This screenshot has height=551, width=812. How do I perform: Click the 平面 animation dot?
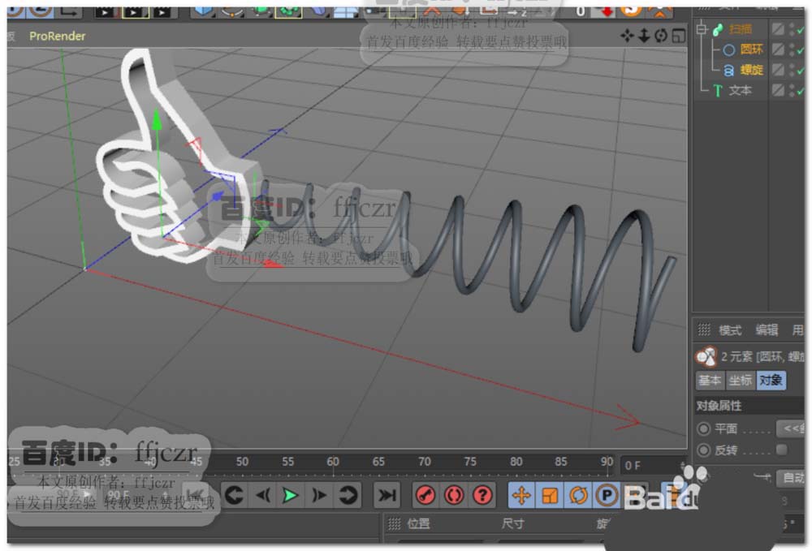click(x=703, y=428)
